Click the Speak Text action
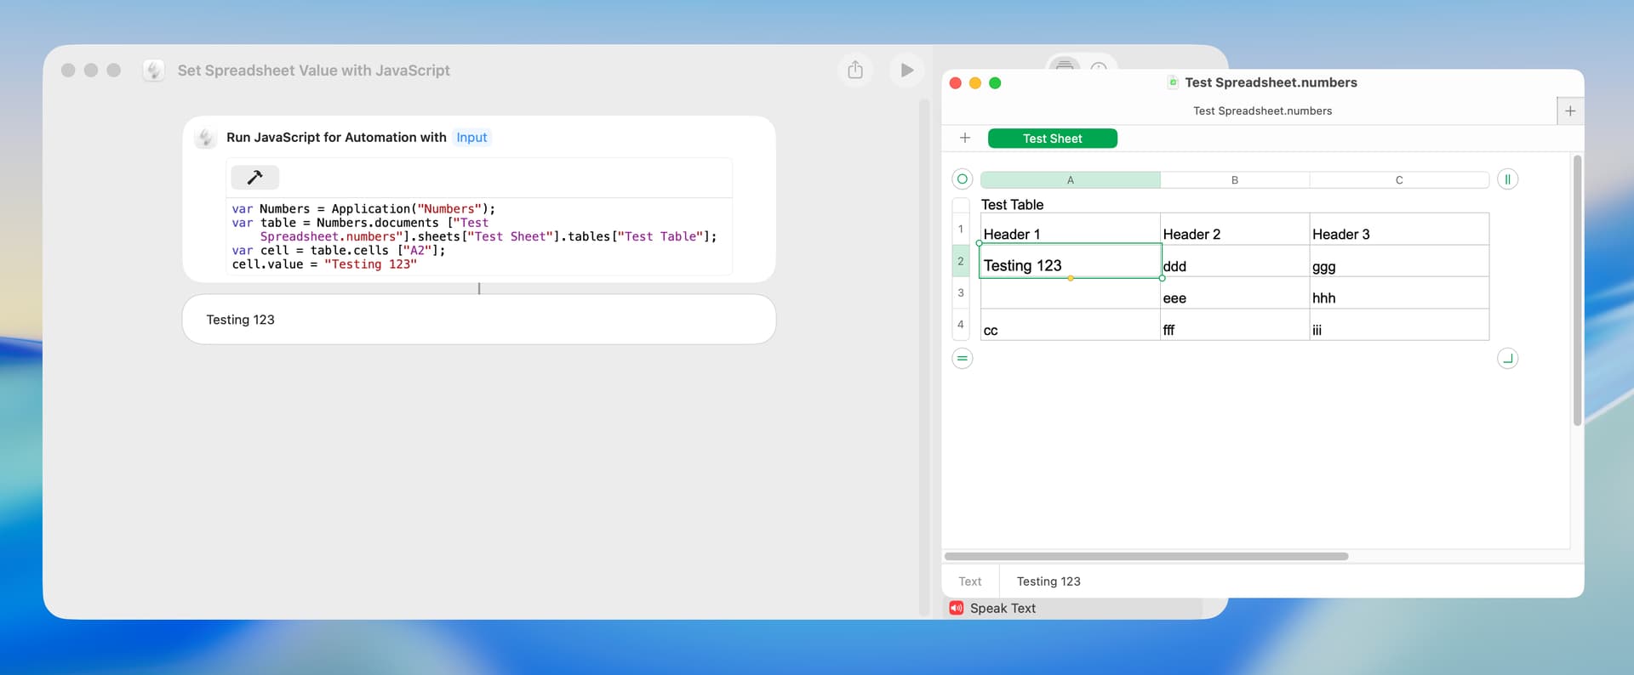This screenshot has height=675, width=1634. pos(1003,609)
